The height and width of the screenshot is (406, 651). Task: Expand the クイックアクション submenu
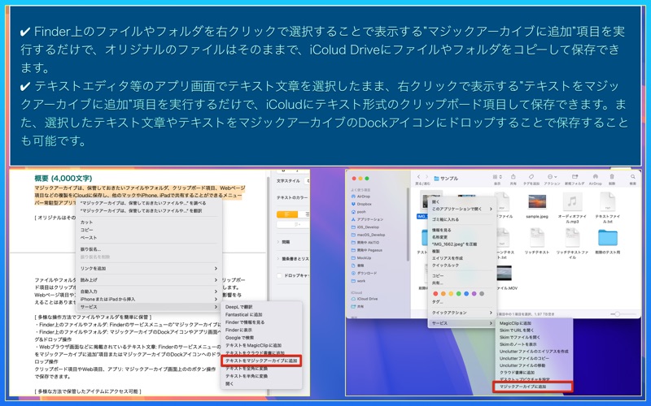(461, 313)
